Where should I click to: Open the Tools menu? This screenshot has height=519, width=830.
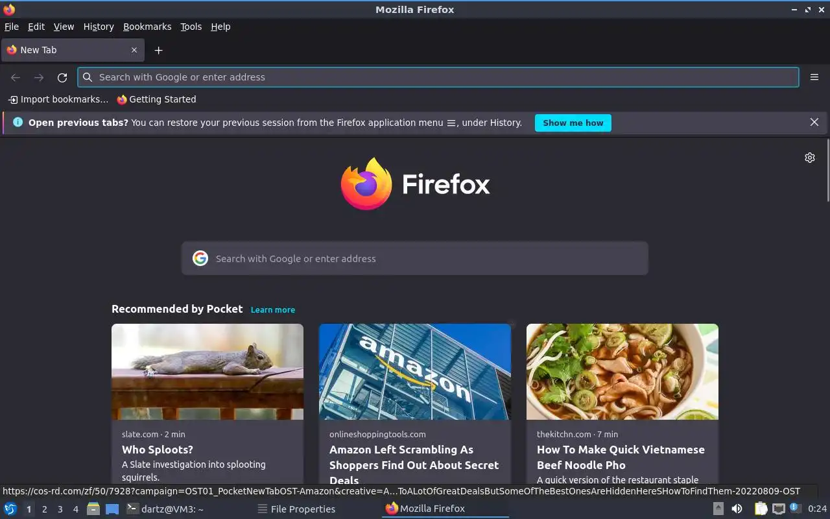click(191, 27)
